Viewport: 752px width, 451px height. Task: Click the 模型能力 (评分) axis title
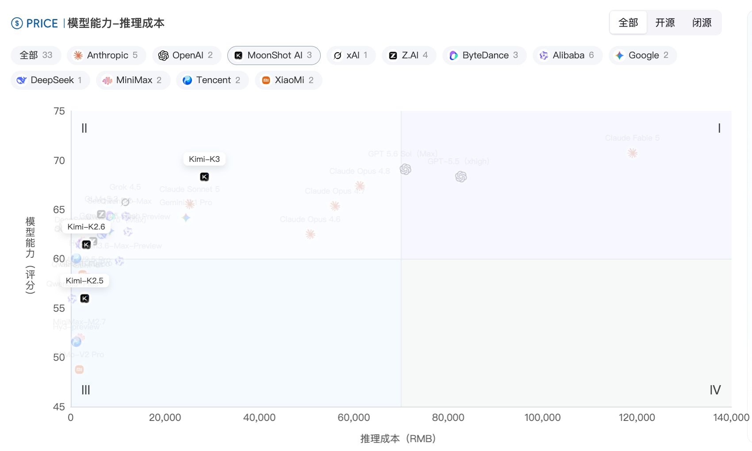pyautogui.click(x=30, y=255)
